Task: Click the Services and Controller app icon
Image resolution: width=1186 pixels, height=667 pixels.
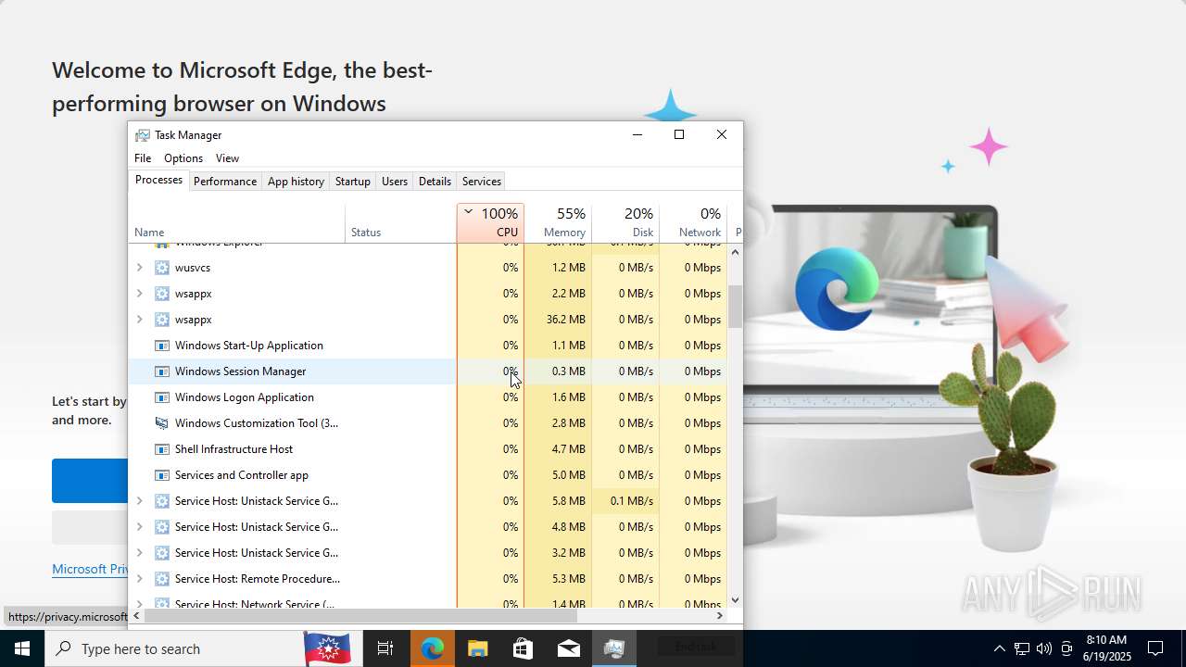Action: (162, 475)
